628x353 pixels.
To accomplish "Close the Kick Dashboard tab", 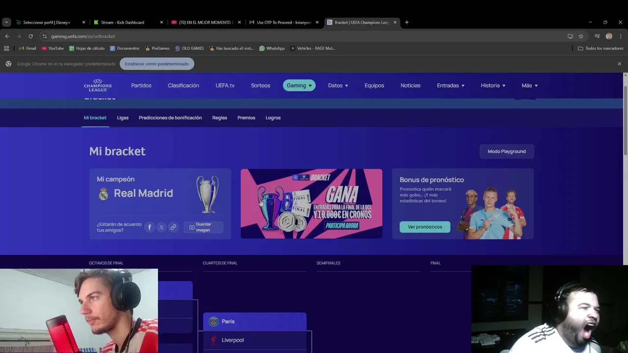I will click(161, 22).
